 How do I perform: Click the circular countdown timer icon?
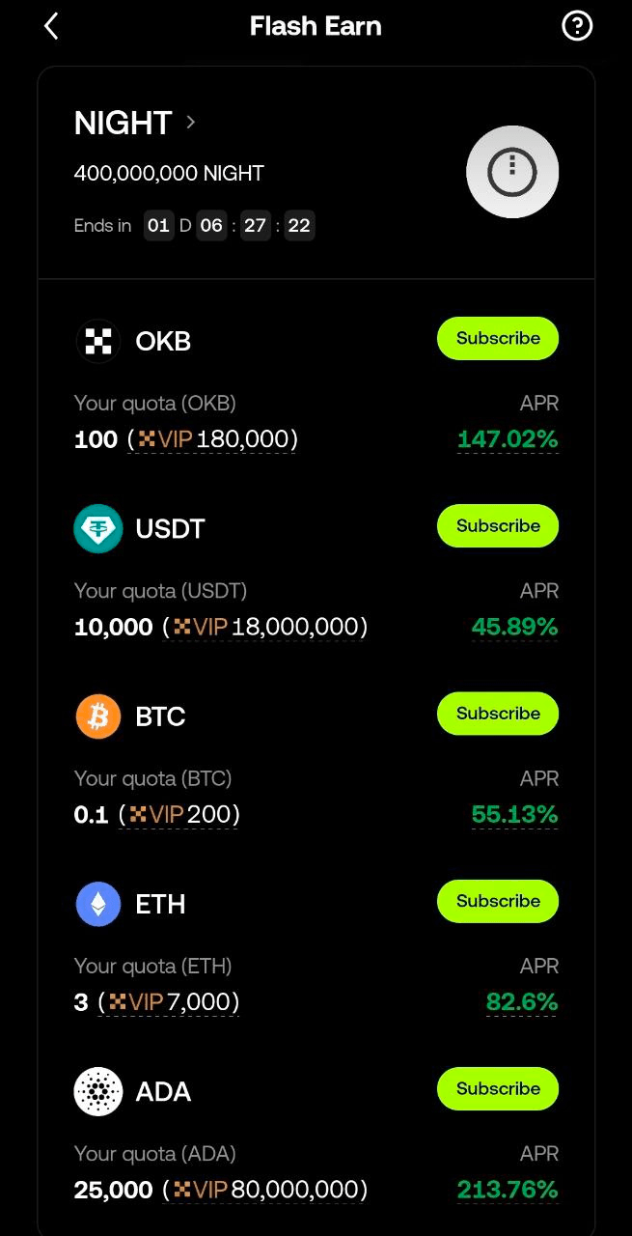click(x=512, y=171)
